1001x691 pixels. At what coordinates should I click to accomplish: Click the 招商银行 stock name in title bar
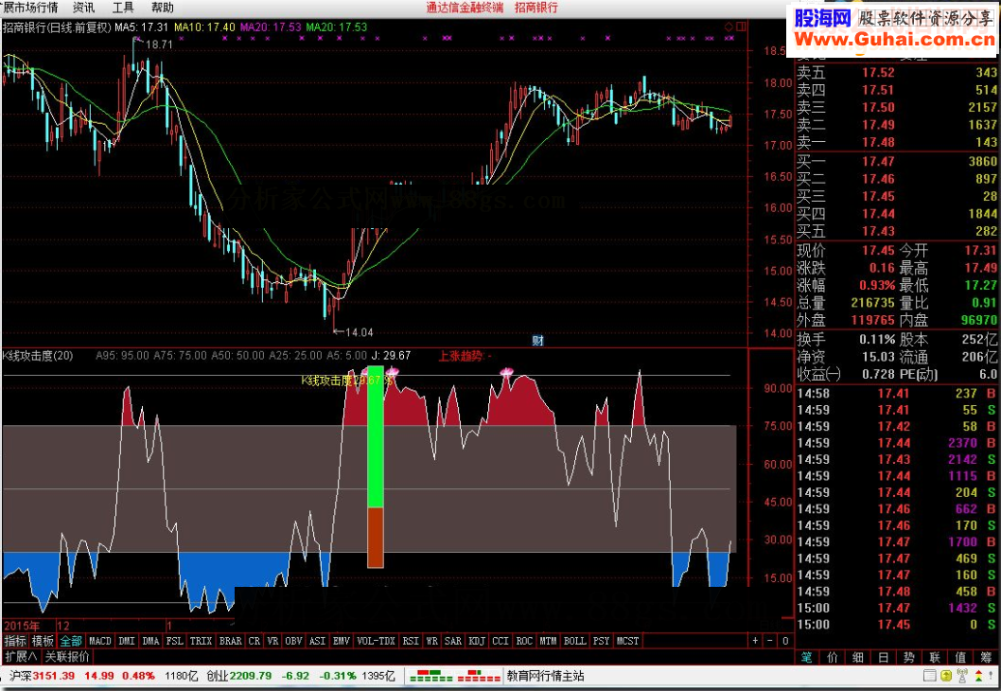(x=536, y=8)
